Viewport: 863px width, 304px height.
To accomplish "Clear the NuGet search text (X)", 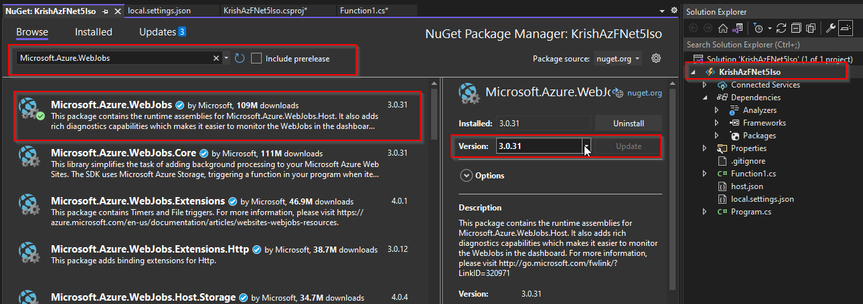I will (x=216, y=58).
